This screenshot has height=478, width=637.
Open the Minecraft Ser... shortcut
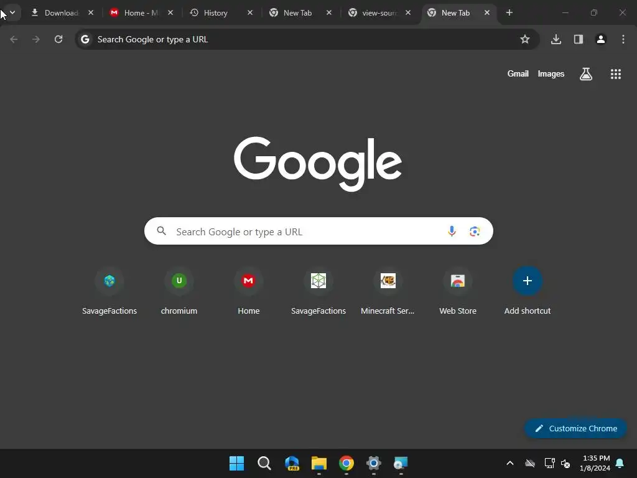pos(388,291)
